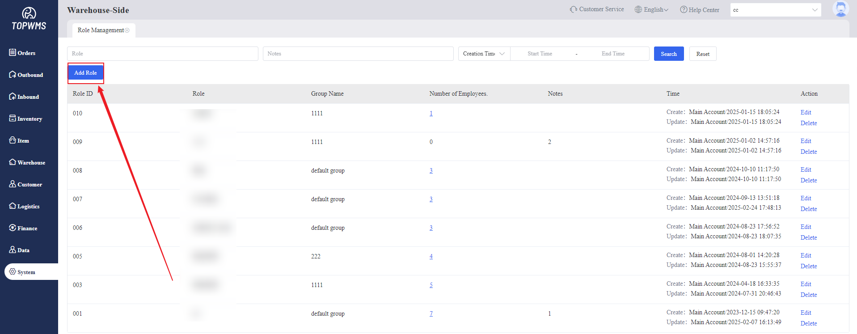The height and width of the screenshot is (334, 857).
Task: Open the Finance sidebar icon
Action: 13,228
